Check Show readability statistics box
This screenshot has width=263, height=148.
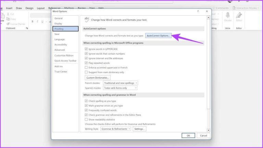point(86,119)
